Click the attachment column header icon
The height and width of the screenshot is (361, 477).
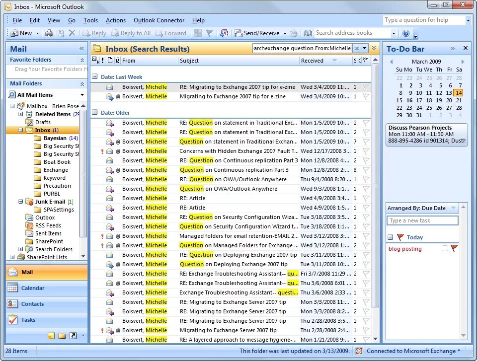[x=117, y=60]
